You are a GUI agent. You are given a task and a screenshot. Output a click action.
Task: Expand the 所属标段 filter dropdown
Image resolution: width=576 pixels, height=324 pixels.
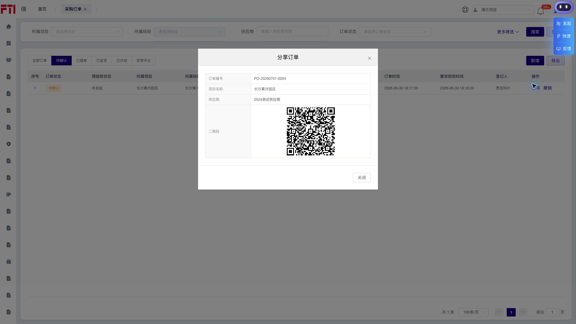[x=190, y=32]
